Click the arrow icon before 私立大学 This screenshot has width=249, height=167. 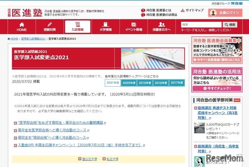[x=104, y=159]
